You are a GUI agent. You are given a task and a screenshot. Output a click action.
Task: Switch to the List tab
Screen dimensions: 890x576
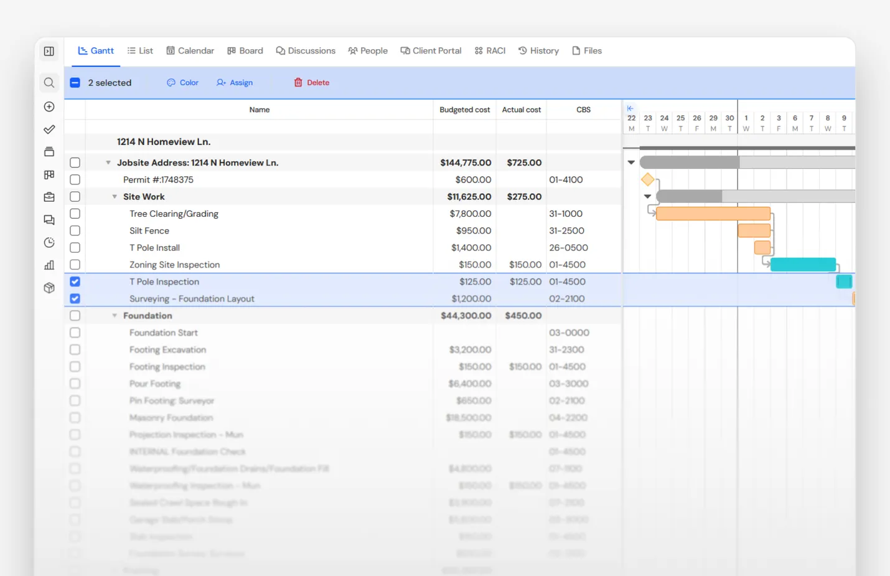pos(140,51)
